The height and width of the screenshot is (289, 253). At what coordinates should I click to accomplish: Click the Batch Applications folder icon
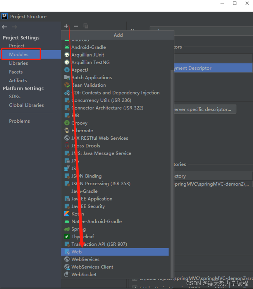(x=67, y=77)
